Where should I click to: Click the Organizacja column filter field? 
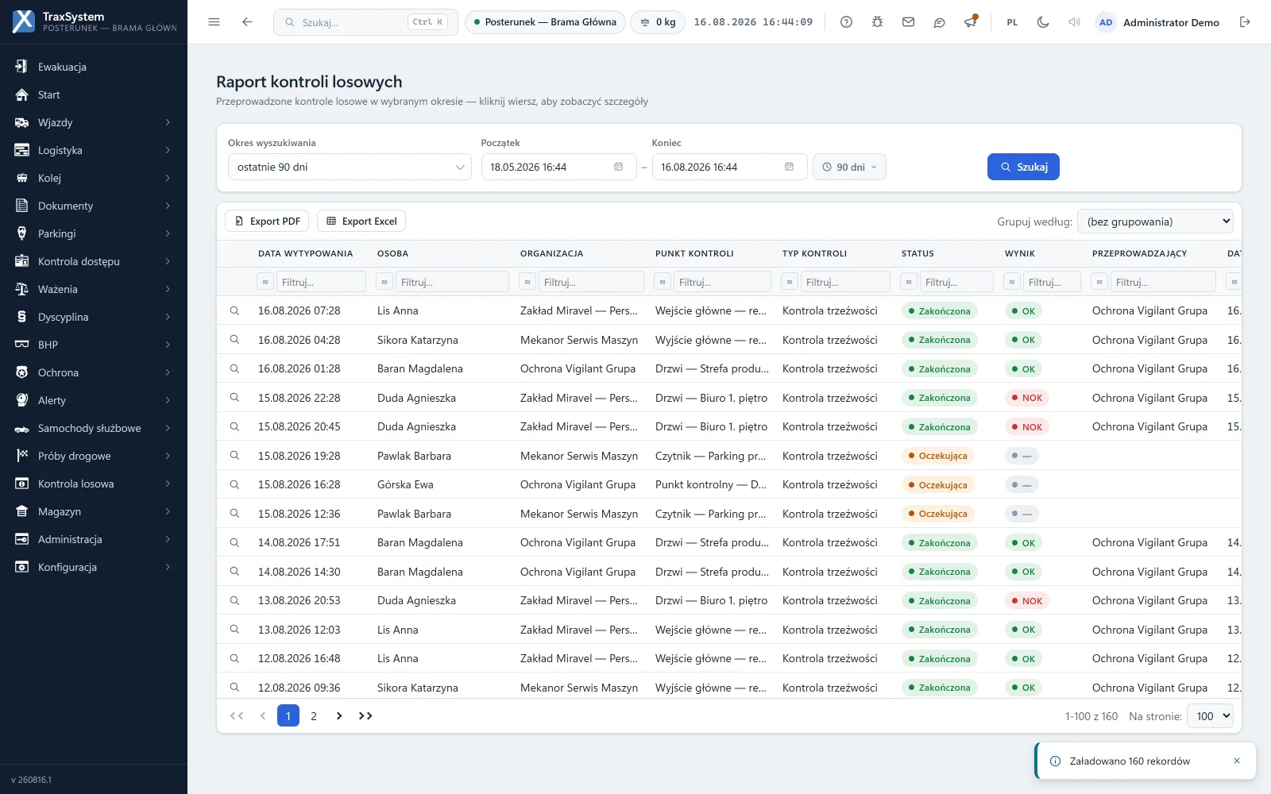(590, 282)
